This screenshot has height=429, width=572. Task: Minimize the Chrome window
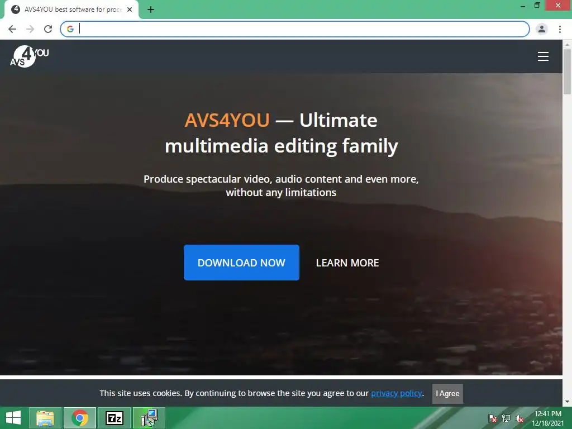click(523, 6)
